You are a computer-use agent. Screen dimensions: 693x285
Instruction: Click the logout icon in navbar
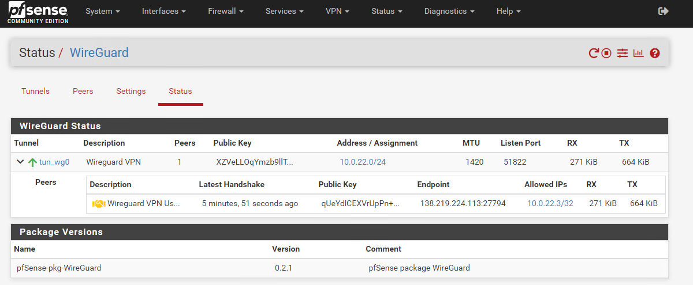pyautogui.click(x=663, y=11)
